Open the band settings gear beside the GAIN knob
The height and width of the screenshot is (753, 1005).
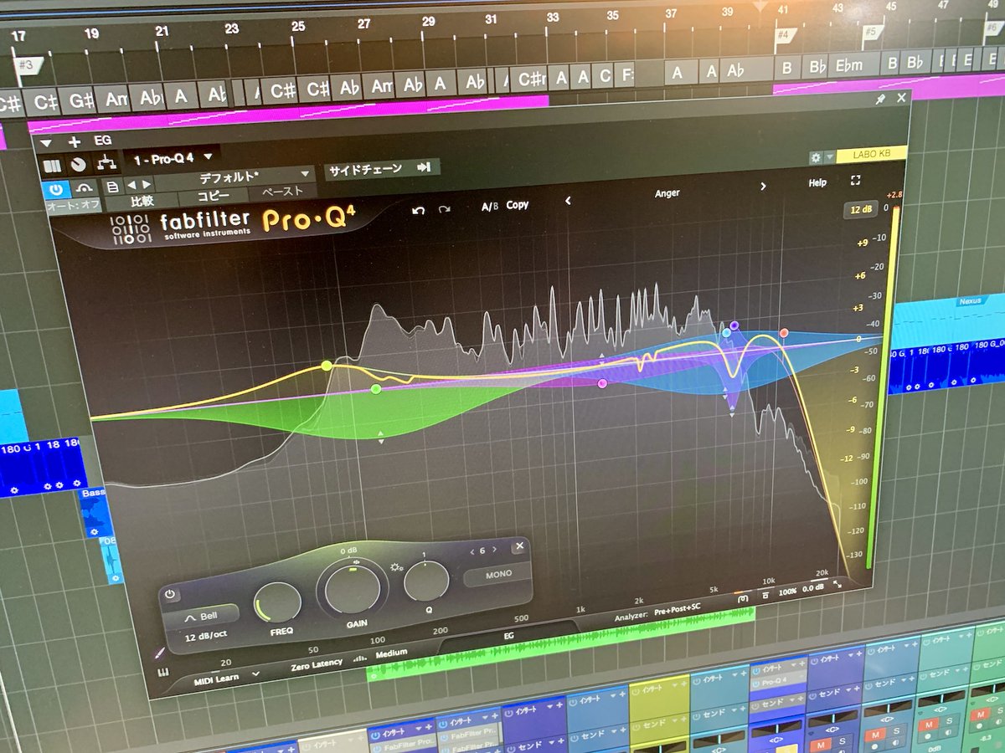[397, 567]
